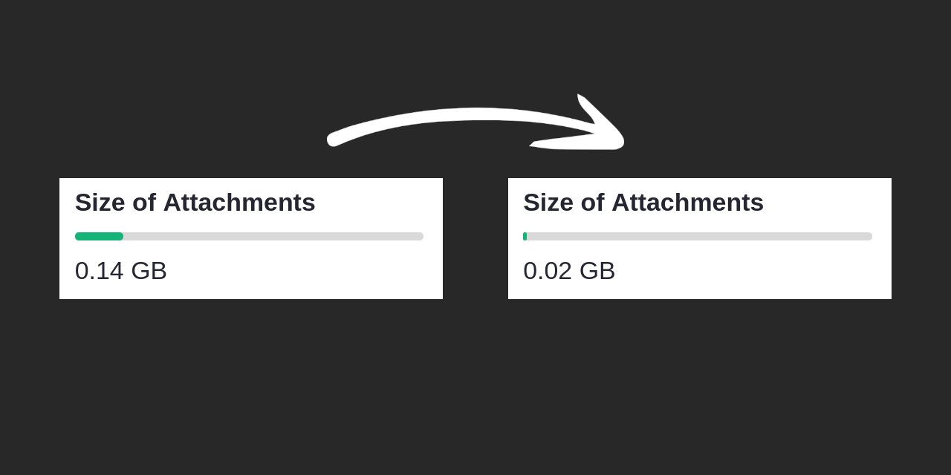This screenshot has width=951, height=475.
Task: Click 'GB' unit next to 0.14
Action: tap(149, 271)
